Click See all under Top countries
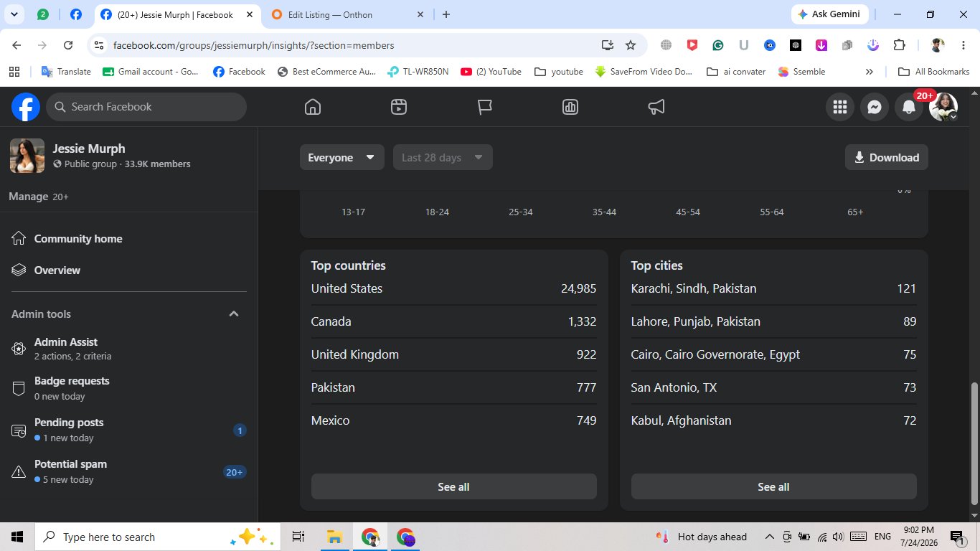This screenshot has width=980, height=551. (453, 486)
